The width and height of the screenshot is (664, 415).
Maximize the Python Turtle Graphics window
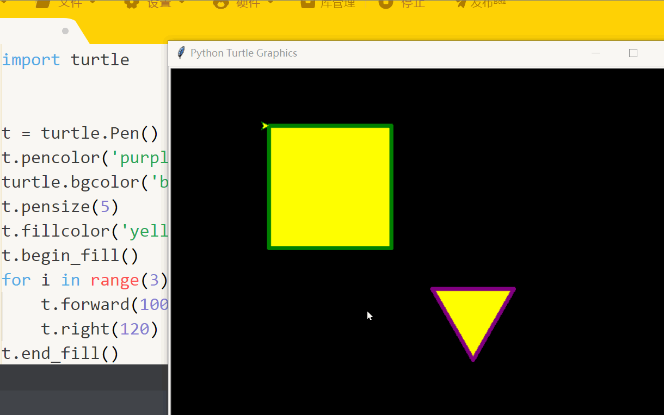[x=633, y=53]
